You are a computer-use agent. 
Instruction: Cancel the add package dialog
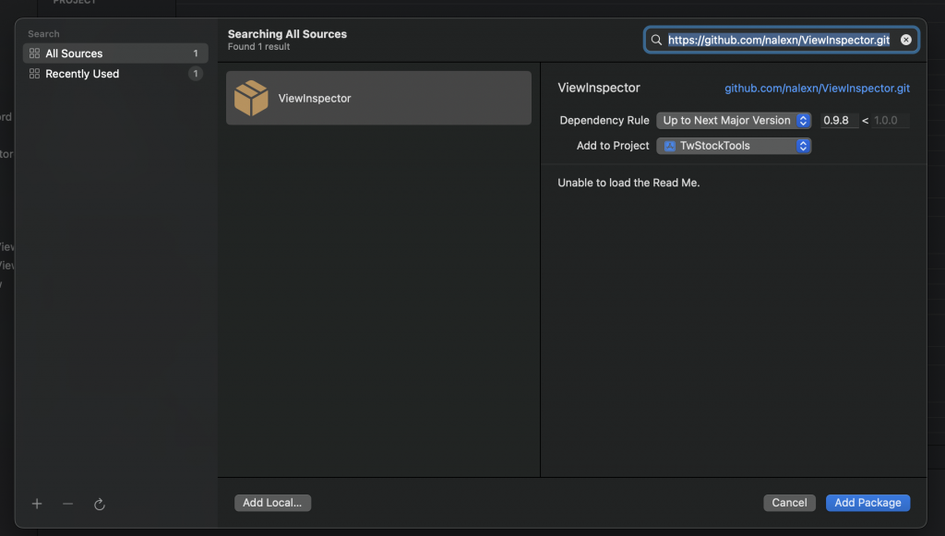click(x=789, y=503)
